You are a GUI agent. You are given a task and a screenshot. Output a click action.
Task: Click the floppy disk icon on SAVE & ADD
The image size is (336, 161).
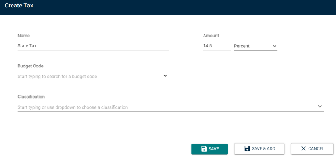click(x=247, y=148)
